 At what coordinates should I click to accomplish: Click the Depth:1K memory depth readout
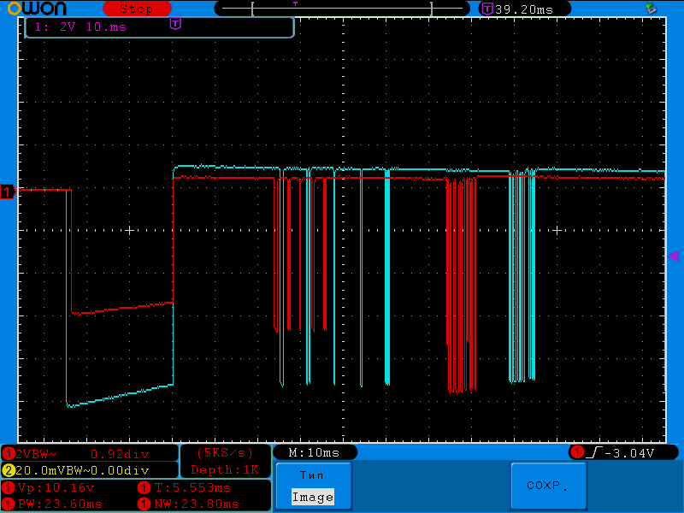(225, 469)
